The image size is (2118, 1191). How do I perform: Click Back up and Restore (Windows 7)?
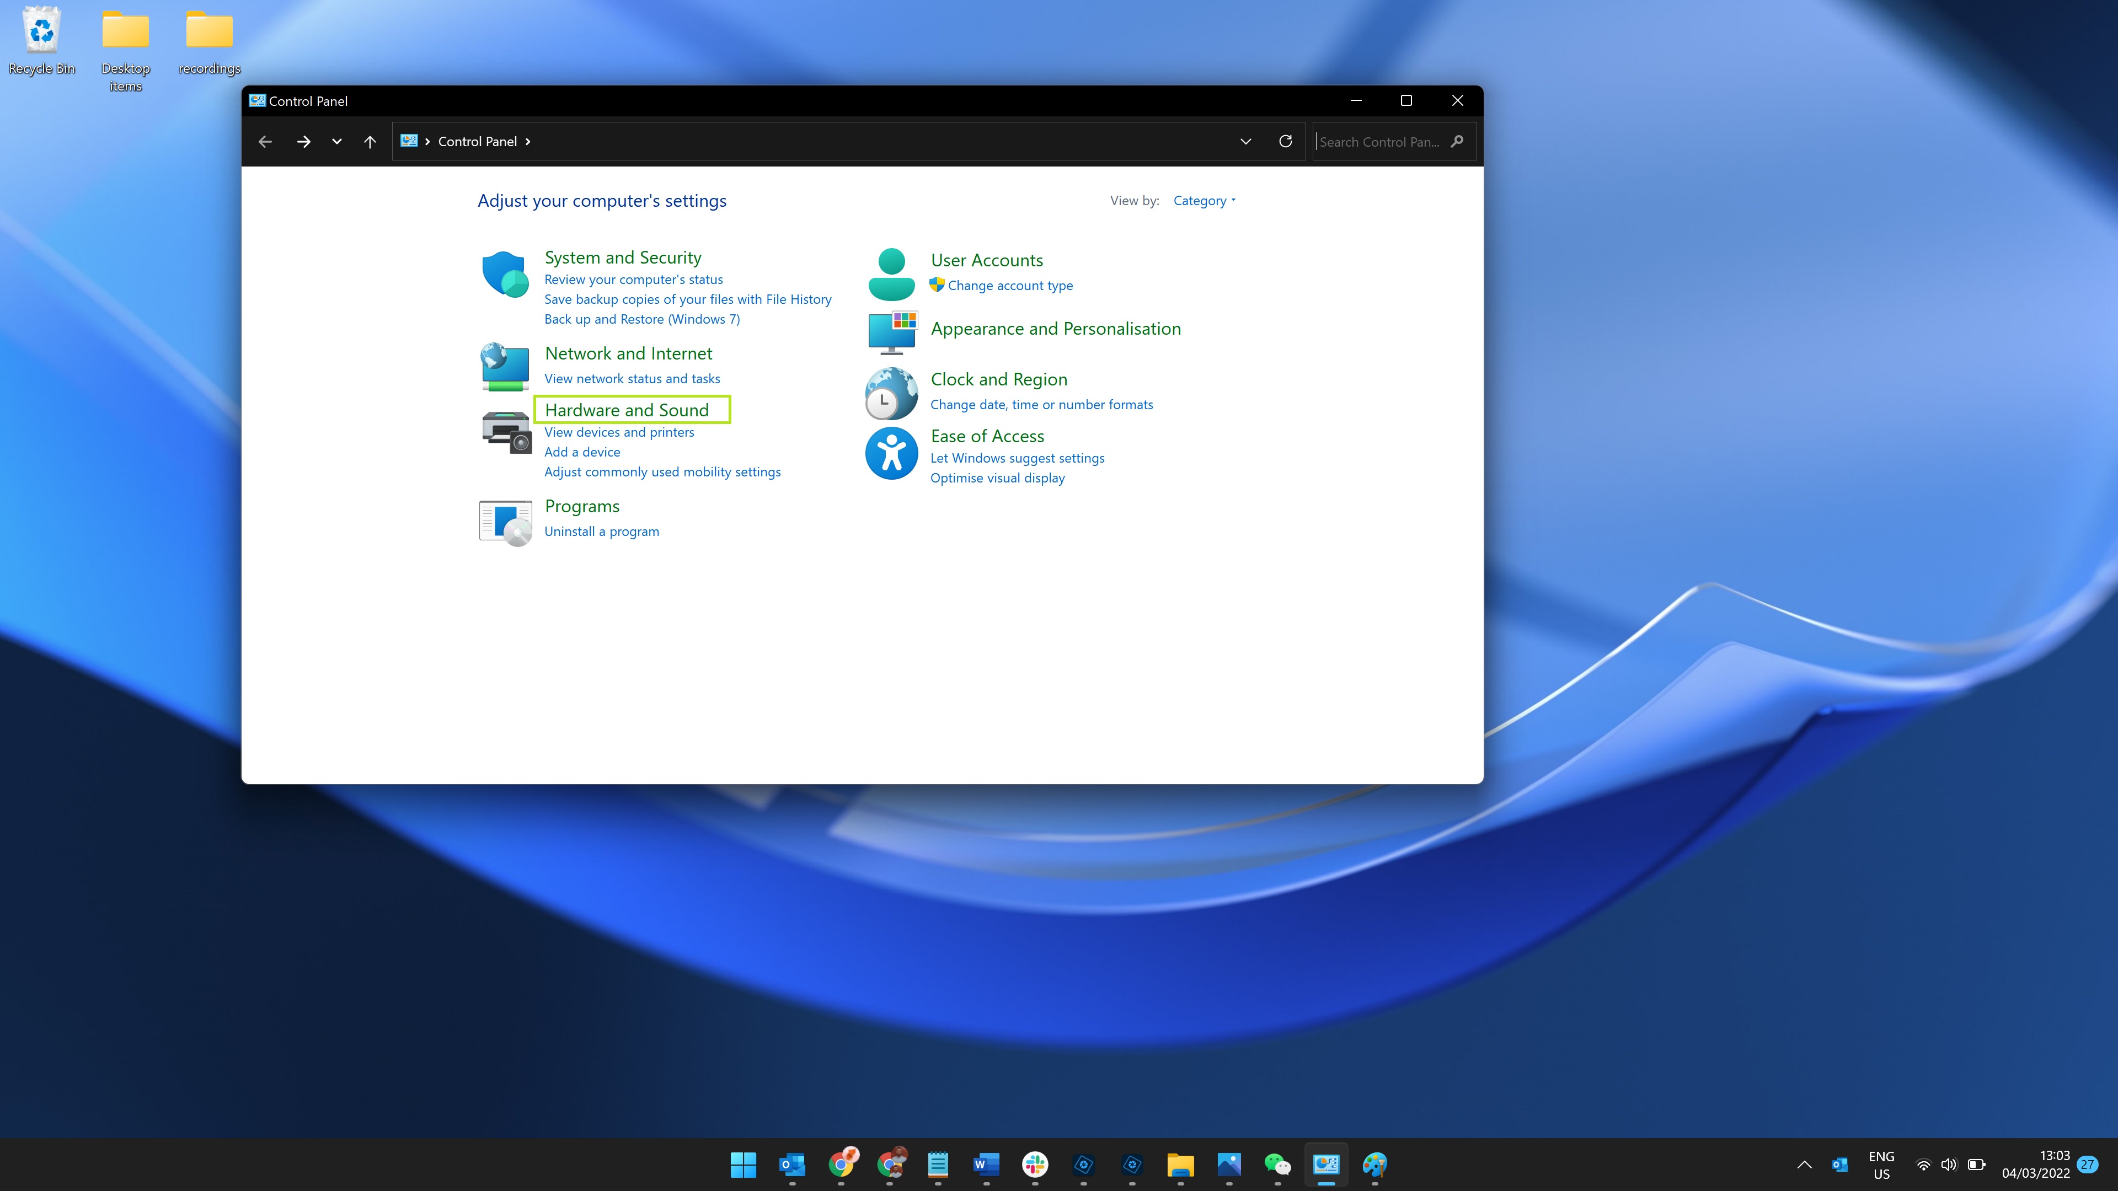[642, 319]
